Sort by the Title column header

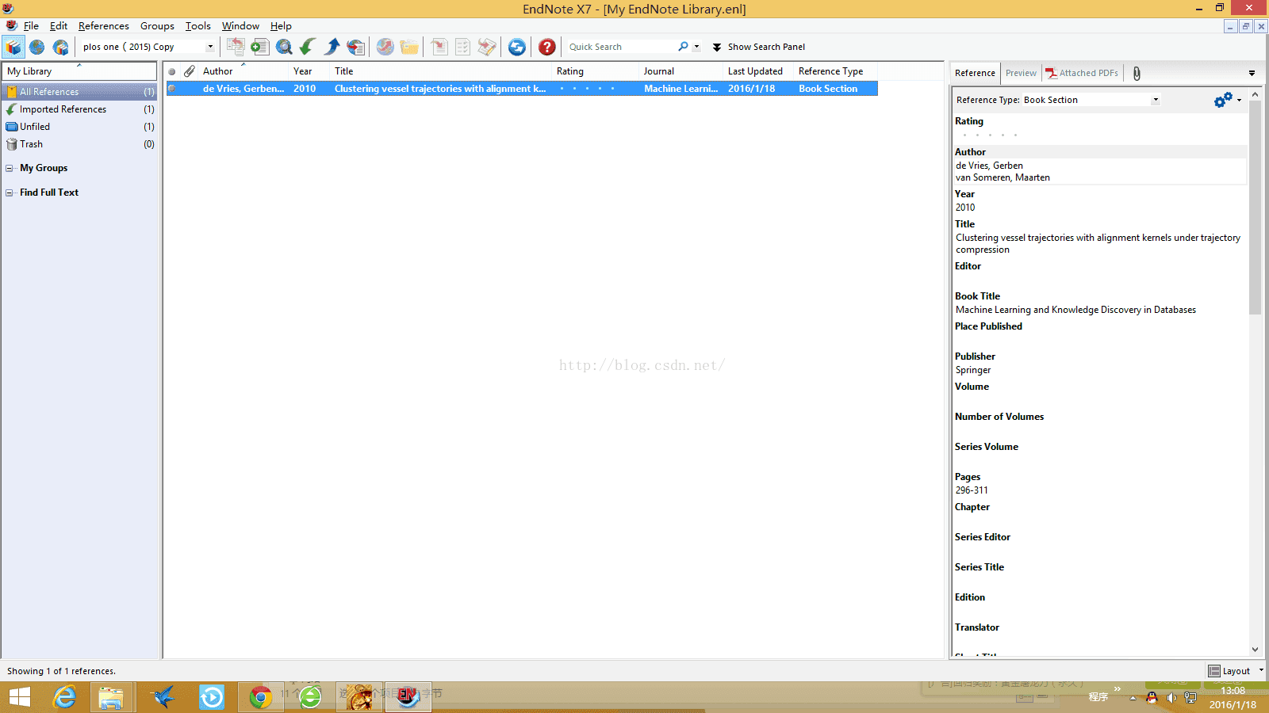point(440,71)
